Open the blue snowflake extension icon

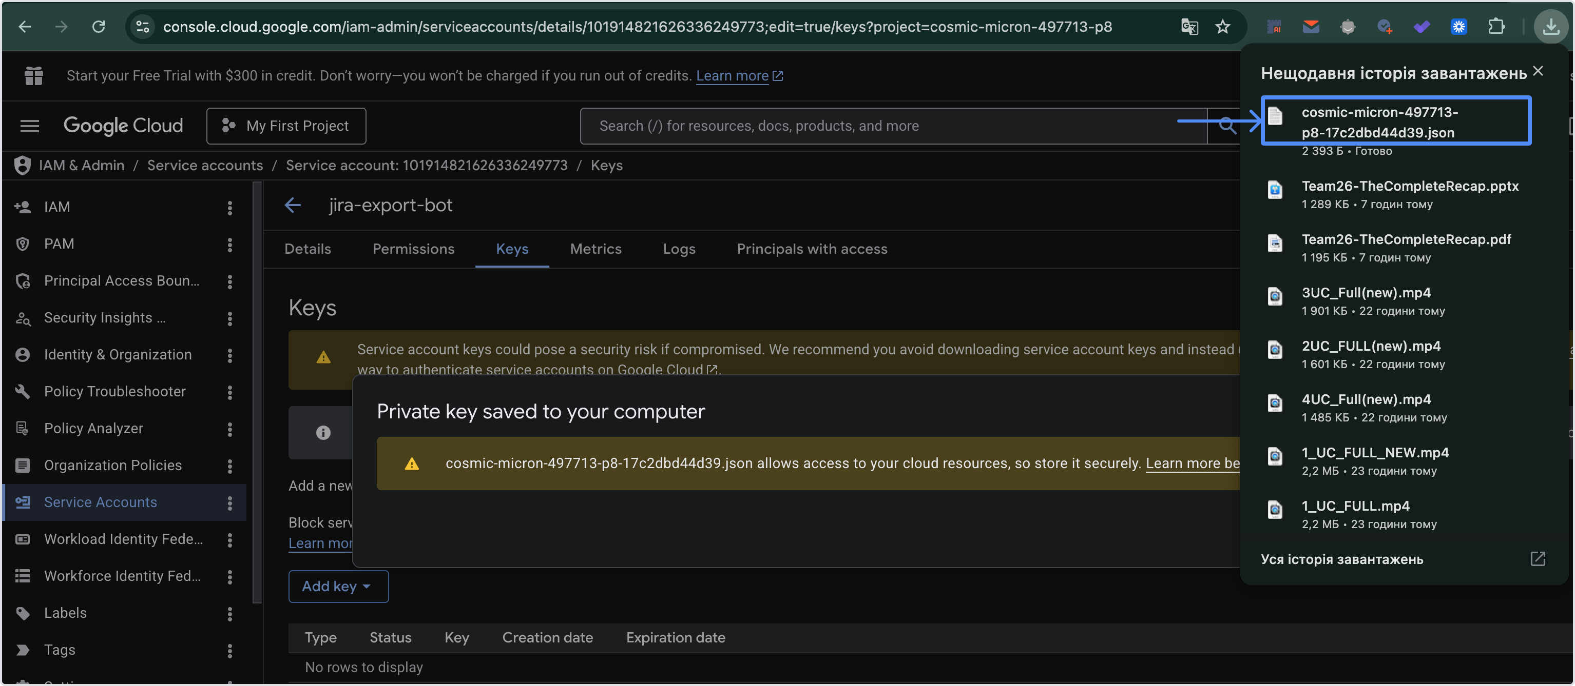click(x=1459, y=26)
